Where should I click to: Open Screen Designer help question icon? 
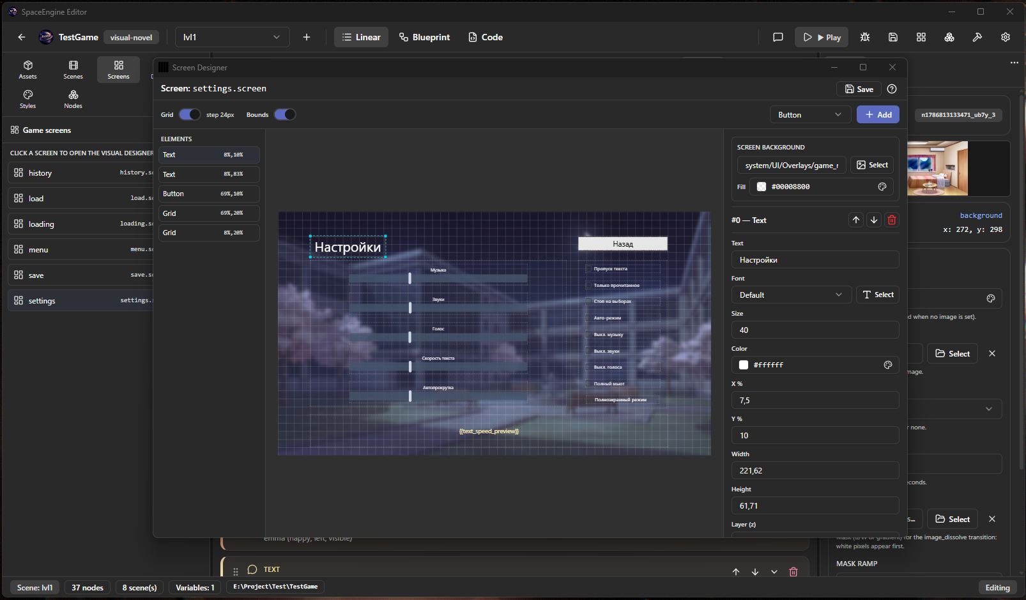892,89
